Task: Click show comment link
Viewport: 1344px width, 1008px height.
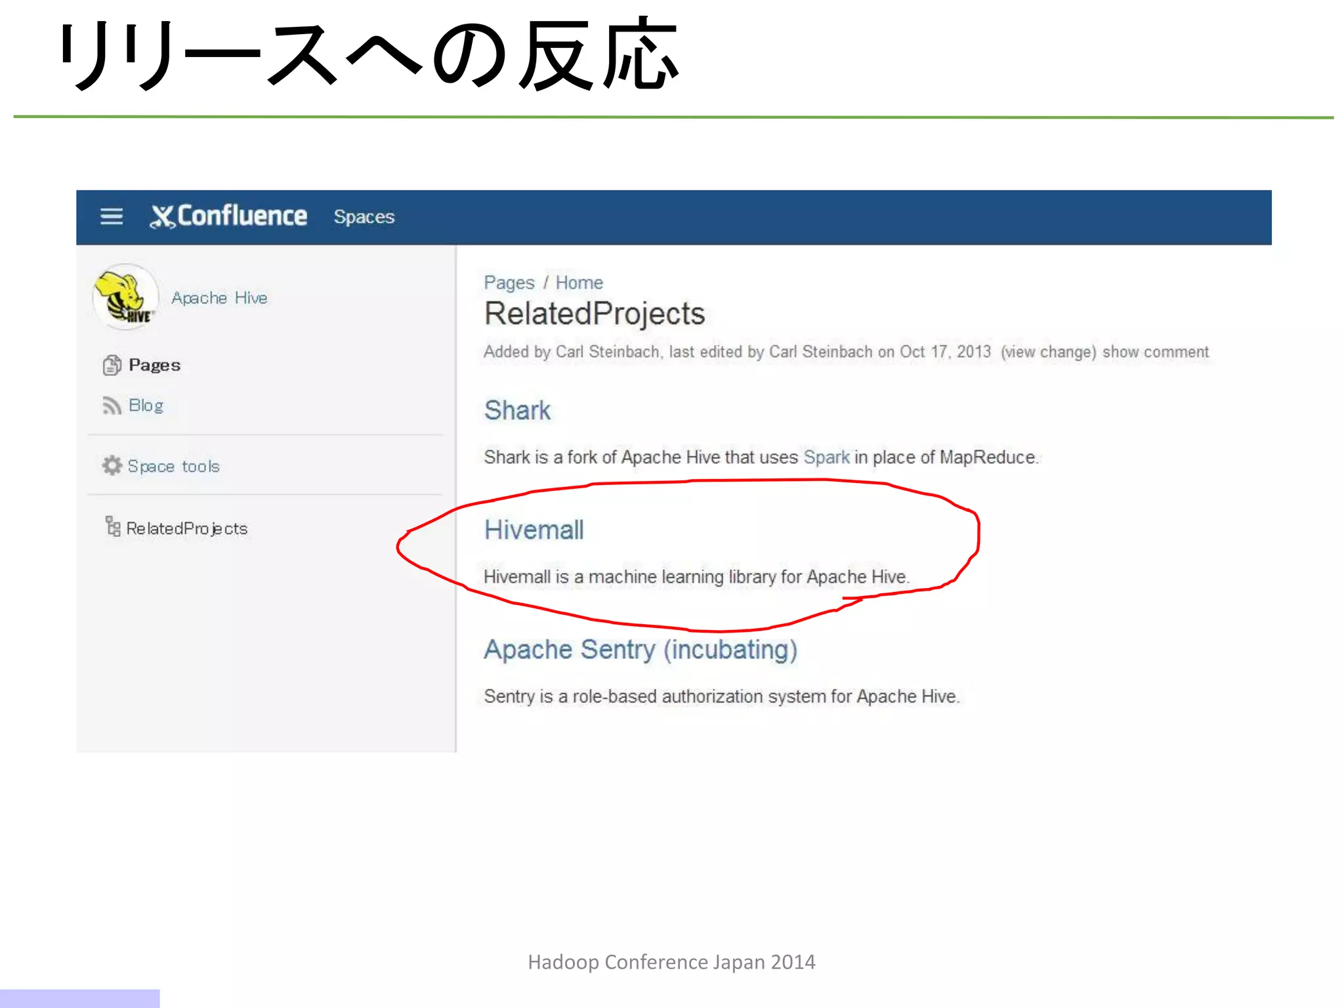Action: coord(1155,352)
